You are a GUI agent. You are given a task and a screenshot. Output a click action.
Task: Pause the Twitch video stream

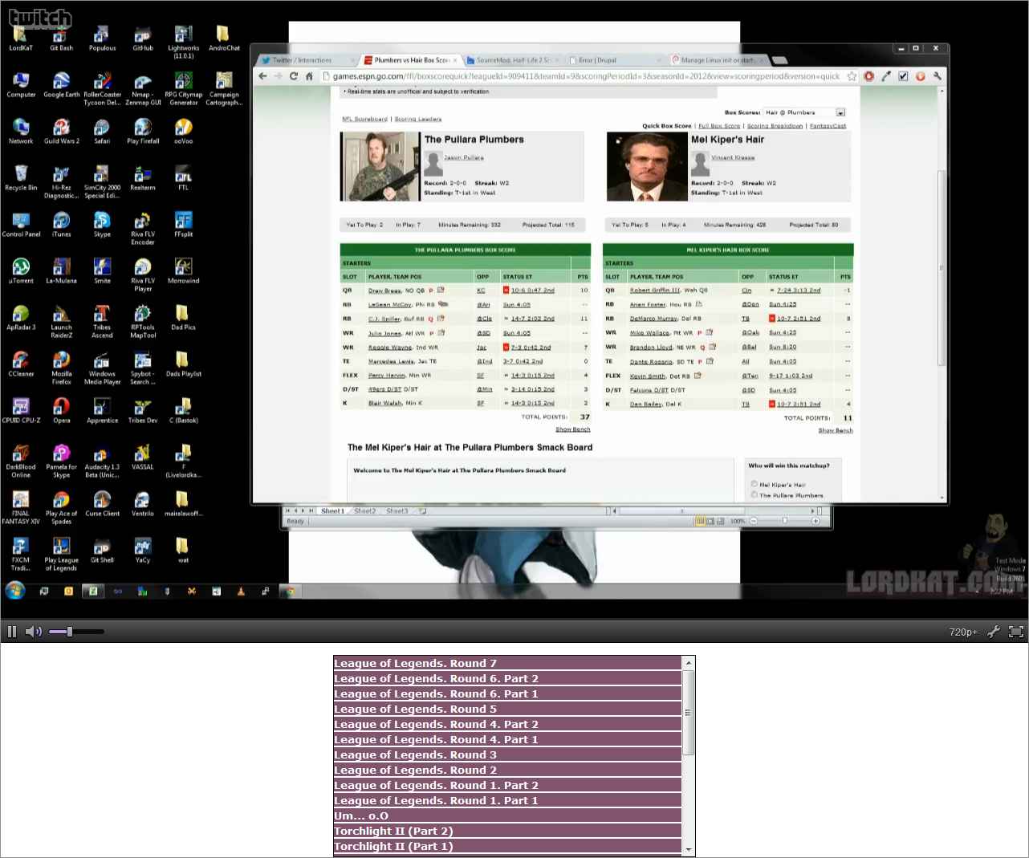pos(11,632)
